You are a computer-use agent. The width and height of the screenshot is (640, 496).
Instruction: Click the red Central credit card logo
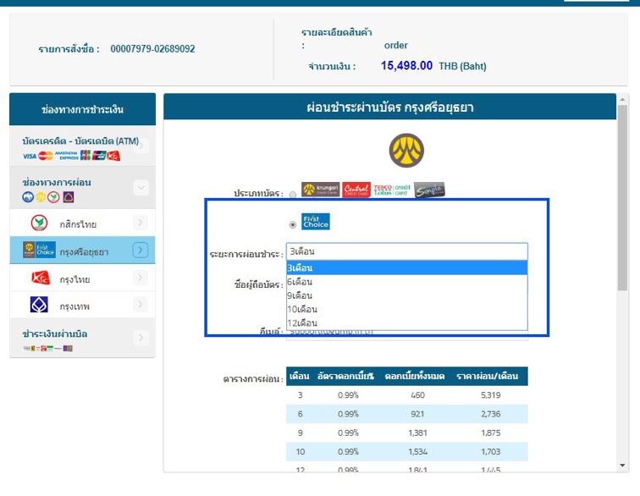pos(356,190)
